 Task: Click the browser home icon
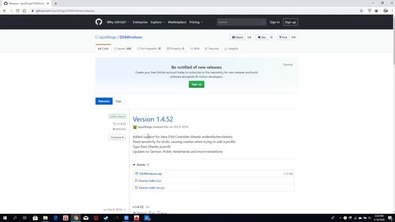pyautogui.click(x=25, y=11)
